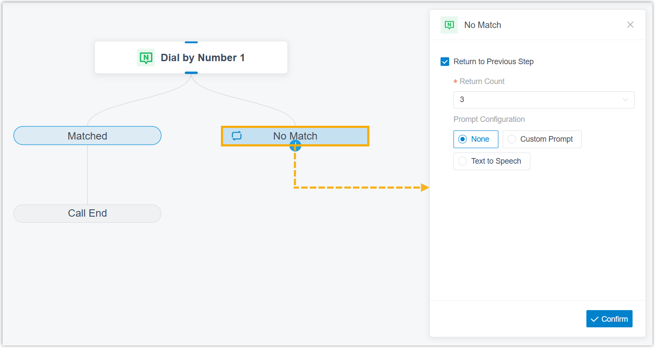The width and height of the screenshot is (655, 348).
Task: Click the Return to Previous Step label
Action: [494, 62]
